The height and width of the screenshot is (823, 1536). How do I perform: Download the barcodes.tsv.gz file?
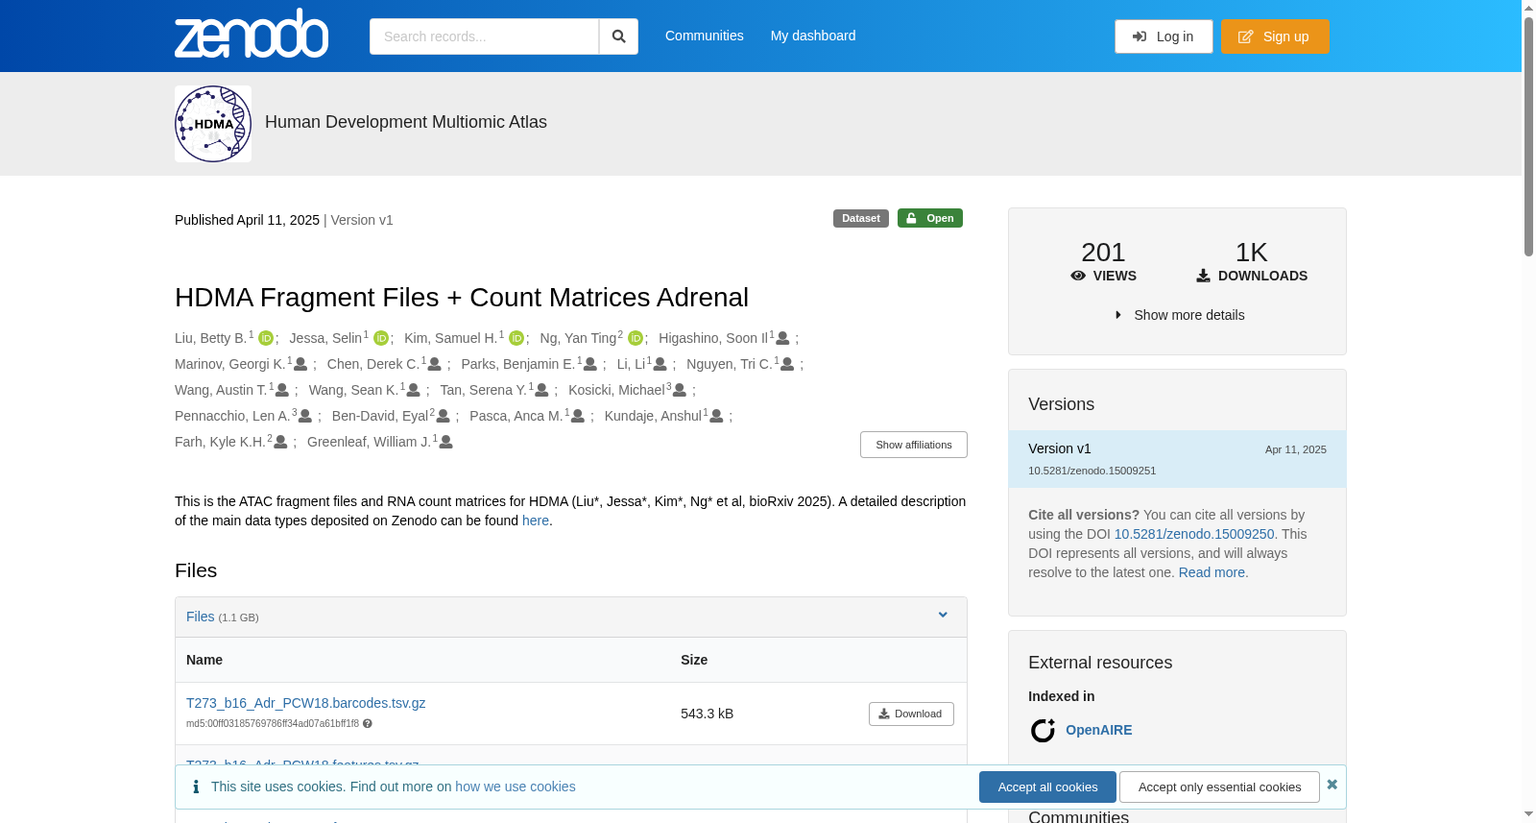point(911,714)
